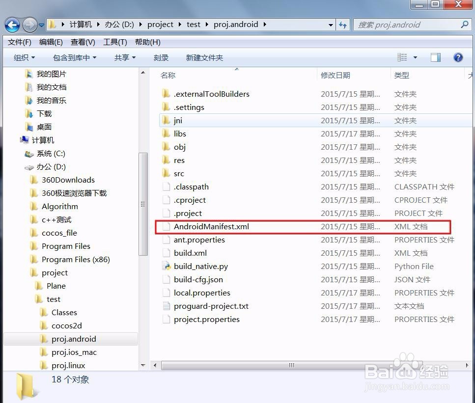Select the AndroidManifest.xml file

click(x=211, y=226)
